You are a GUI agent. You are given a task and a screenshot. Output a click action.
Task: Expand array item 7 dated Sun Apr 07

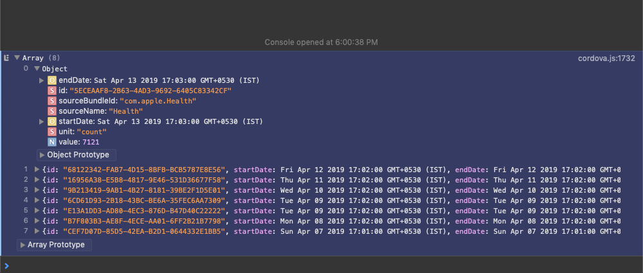pos(37,231)
